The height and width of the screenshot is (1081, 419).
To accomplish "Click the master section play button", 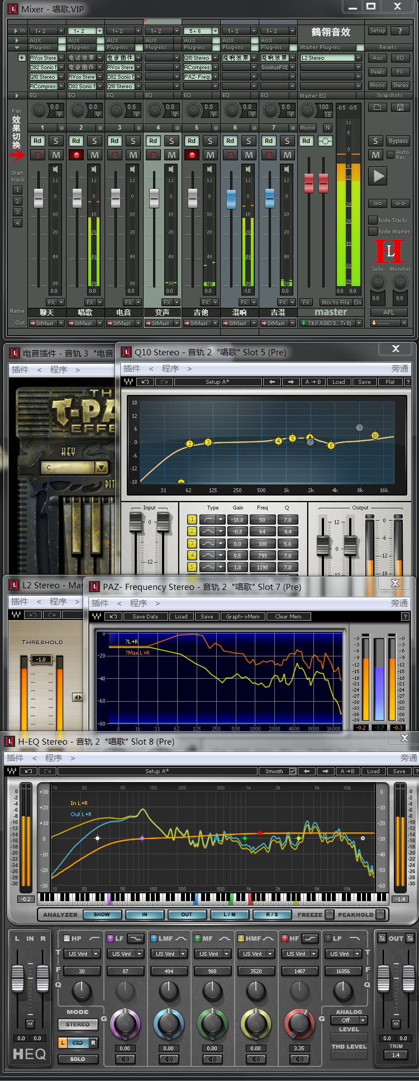I will point(379,176).
